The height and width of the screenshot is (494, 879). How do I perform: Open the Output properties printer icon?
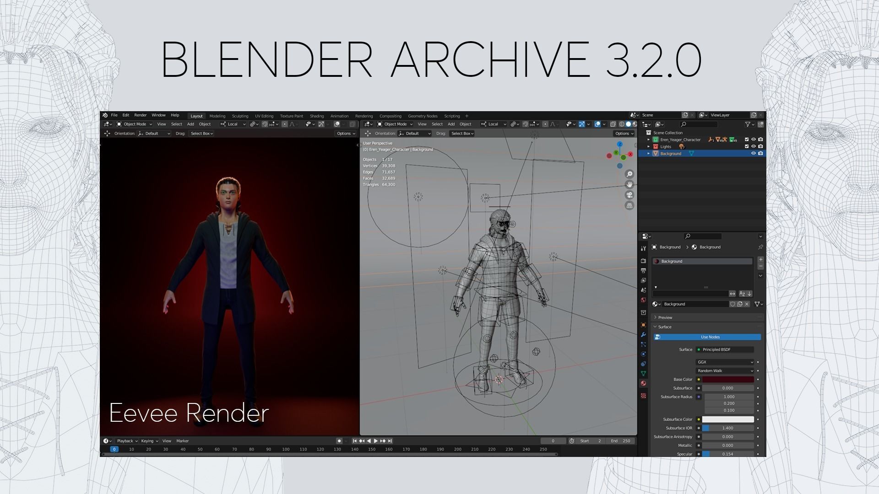point(643,270)
